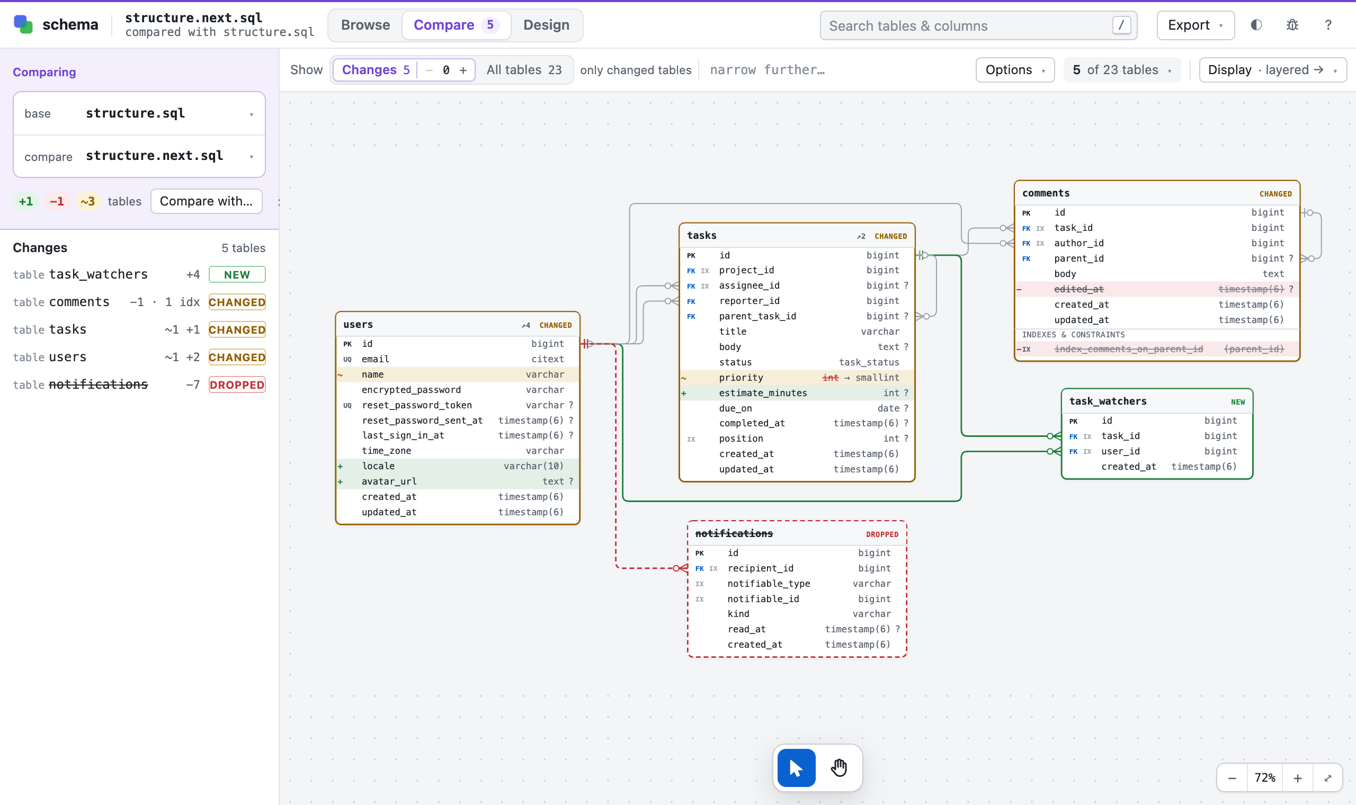Switch to Design tab
Image resolution: width=1356 pixels, height=805 pixels.
(546, 25)
